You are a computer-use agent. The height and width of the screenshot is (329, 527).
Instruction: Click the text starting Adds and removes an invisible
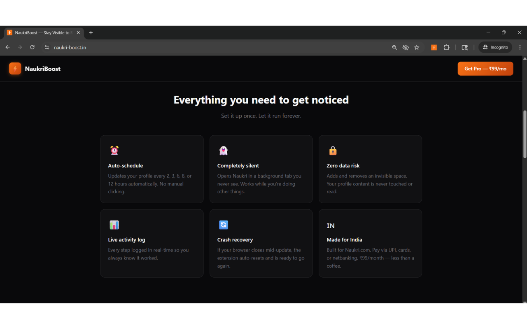(370, 184)
